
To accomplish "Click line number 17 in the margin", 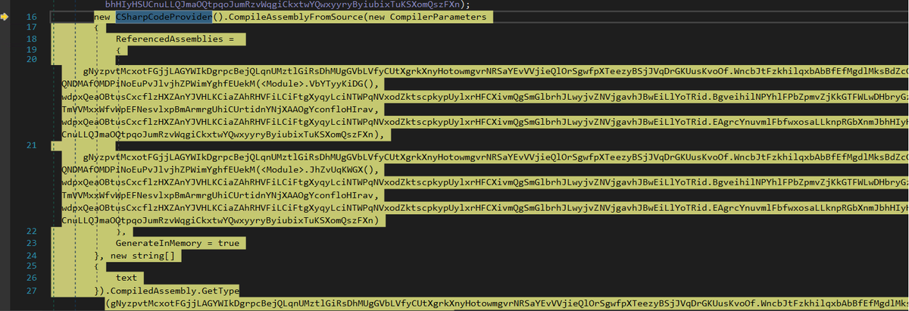I will (31, 27).
